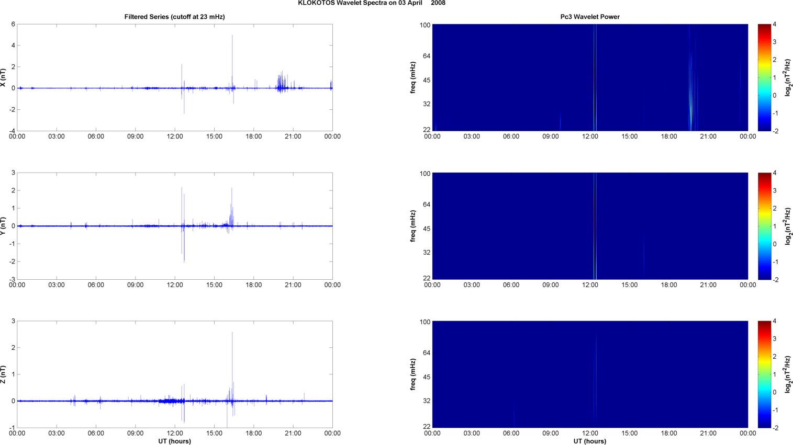Click the "15:00" tick under the bottom wavelet spectrum
The height and width of the screenshot is (445, 793).
pyautogui.click(x=630, y=433)
